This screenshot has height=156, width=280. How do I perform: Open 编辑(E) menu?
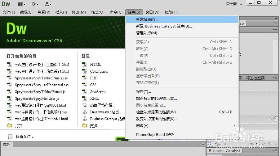tap(26, 12)
